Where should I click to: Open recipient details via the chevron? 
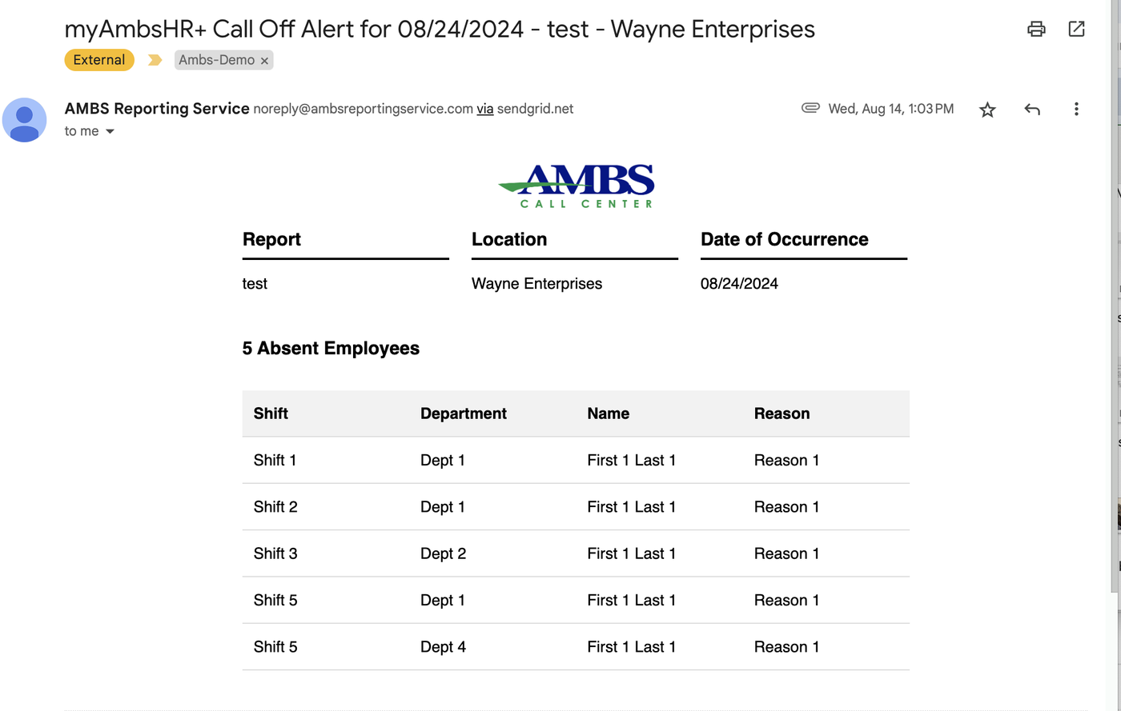109,131
